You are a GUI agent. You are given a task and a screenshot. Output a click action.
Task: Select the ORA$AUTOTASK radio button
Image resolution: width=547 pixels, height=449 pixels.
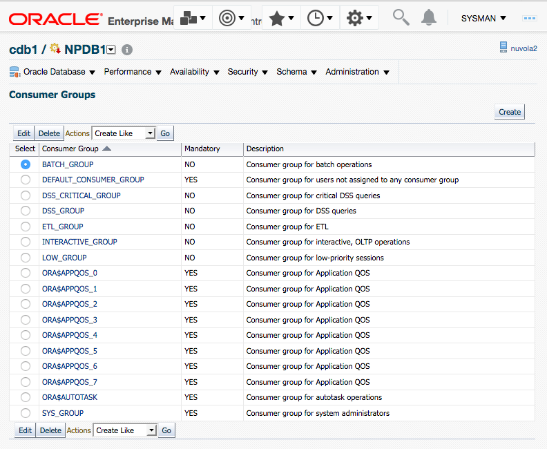click(x=26, y=397)
